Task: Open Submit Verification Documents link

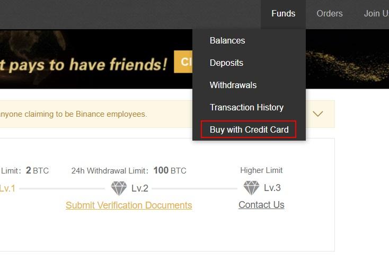Action: coord(129,205)
